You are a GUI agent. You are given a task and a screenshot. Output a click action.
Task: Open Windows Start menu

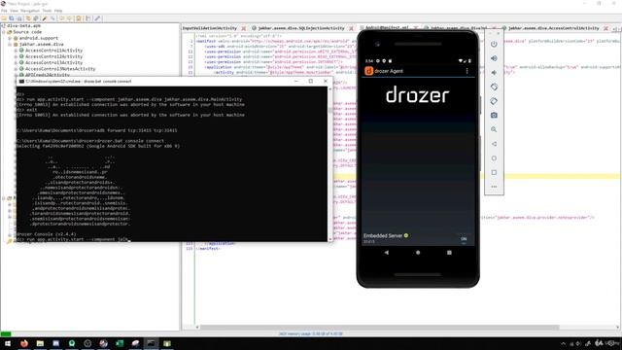[x=8, y=343]
